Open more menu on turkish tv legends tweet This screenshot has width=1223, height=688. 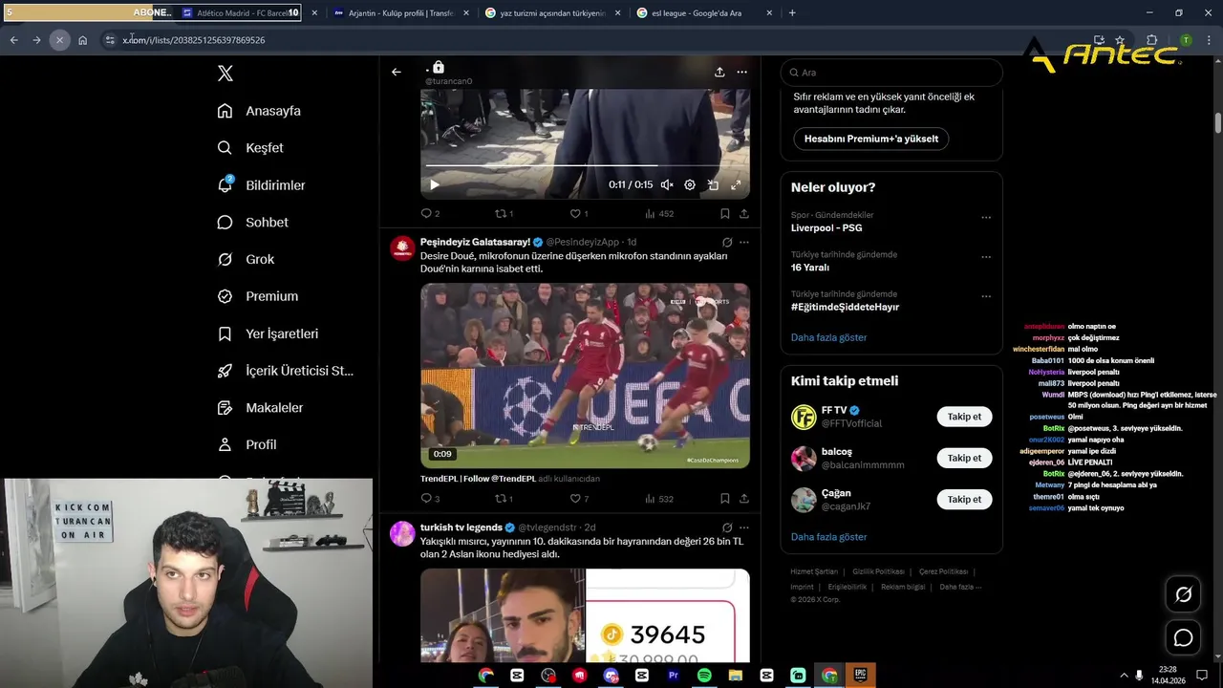click(x=744, y=527)
